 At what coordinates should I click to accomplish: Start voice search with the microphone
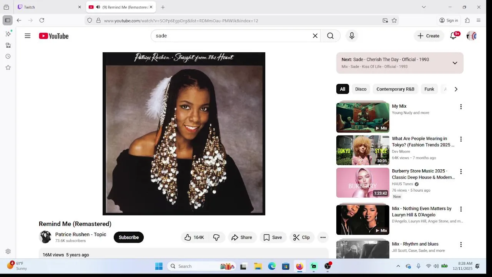click(352, 36)
